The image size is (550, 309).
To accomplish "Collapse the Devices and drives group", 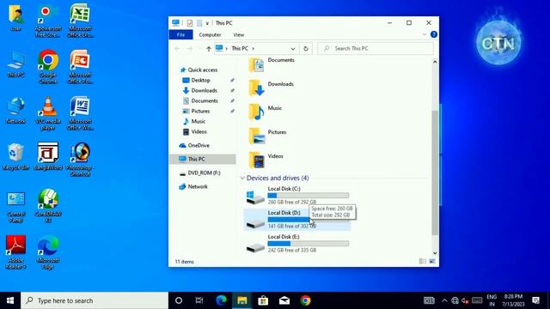I will click(x=242, y=178).
